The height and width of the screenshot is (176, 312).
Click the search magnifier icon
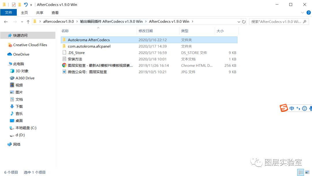tap(304, 21)
